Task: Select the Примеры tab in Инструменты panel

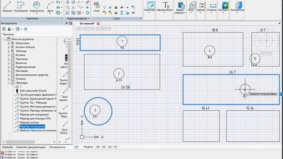Action: 8,34
